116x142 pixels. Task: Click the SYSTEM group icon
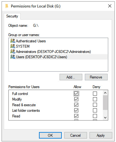[x=13, y=46]
